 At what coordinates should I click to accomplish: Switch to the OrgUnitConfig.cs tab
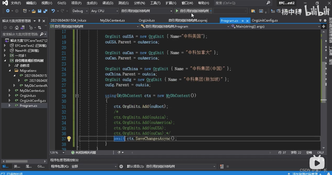pyautogui.click(x=265, y=21)
